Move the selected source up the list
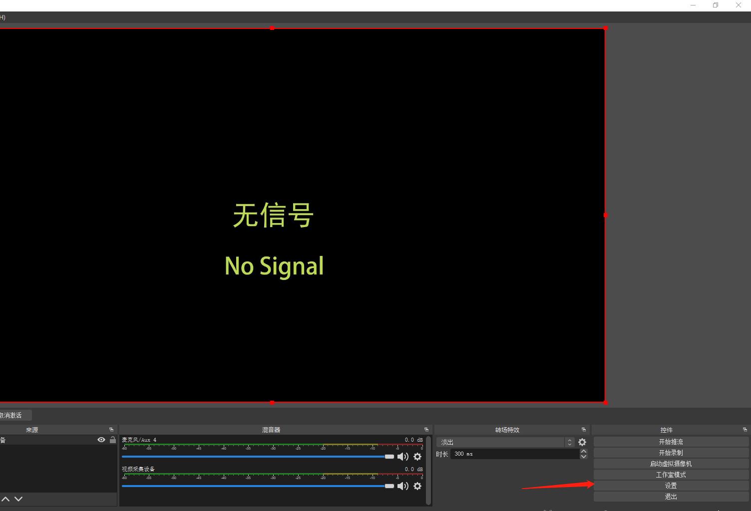Viewport: 751px width, 511px height. pyautogui.click(x=6, y=499)
